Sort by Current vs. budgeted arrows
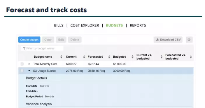205x108 pixels. tap(162, 57)
